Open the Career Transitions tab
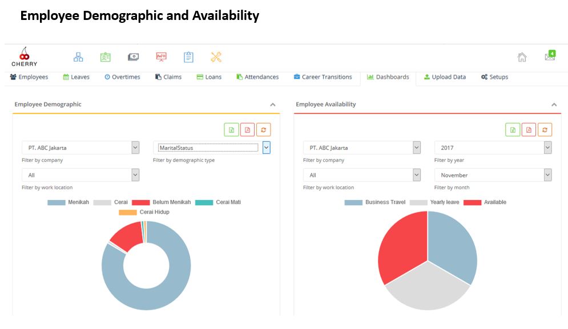Viewport: 568px width, 329px height. (323, 77)
